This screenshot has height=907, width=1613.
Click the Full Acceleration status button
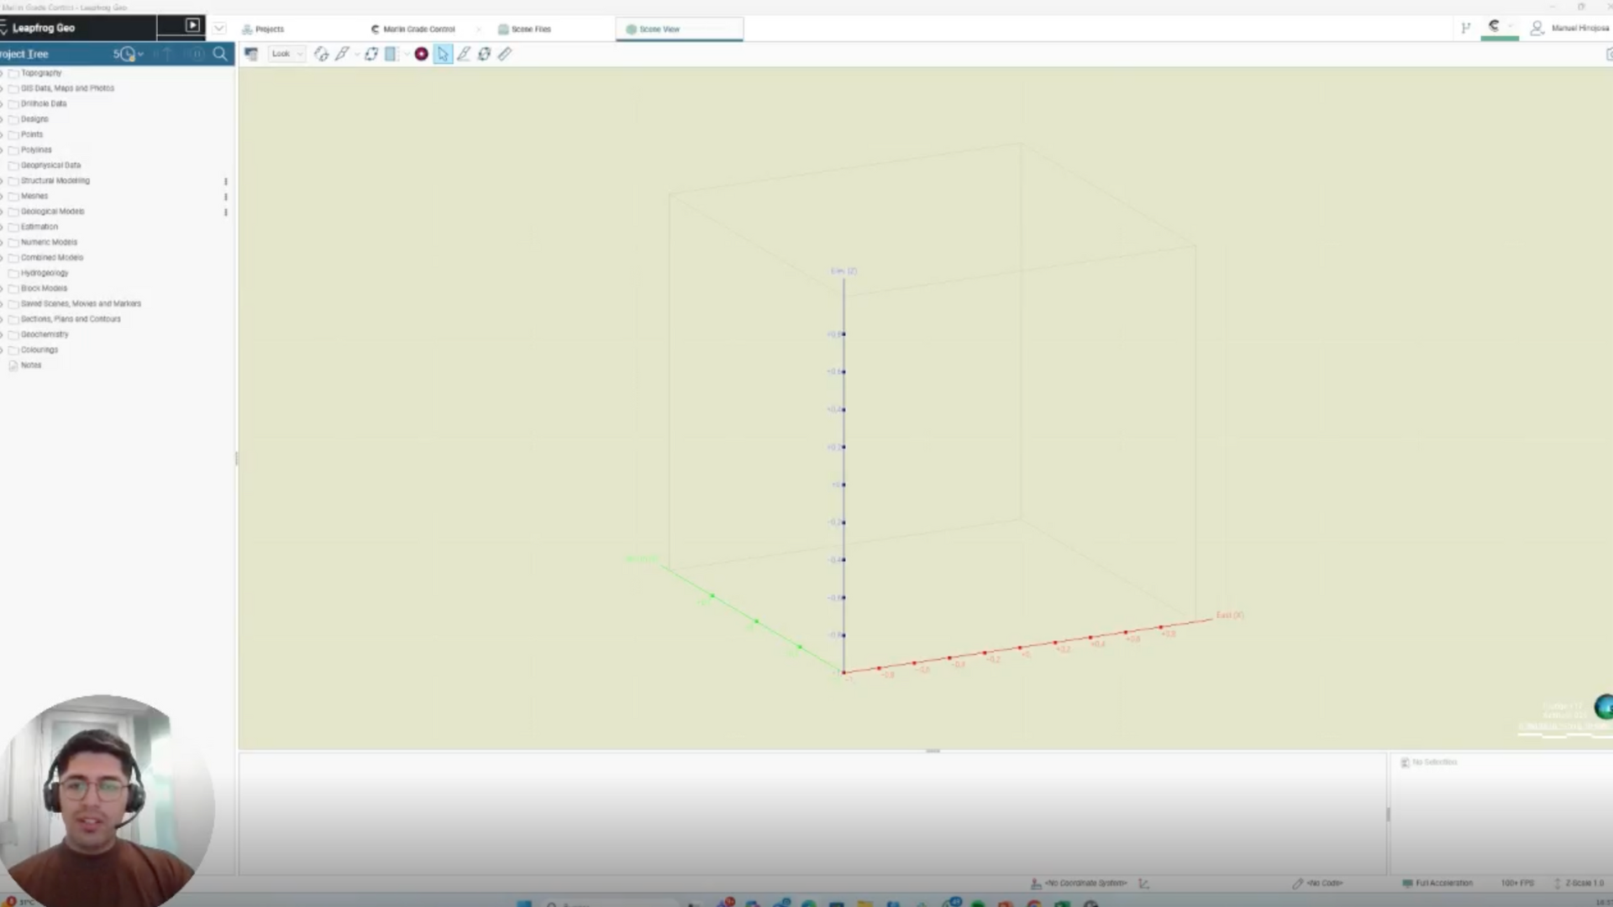point(1442,883)
